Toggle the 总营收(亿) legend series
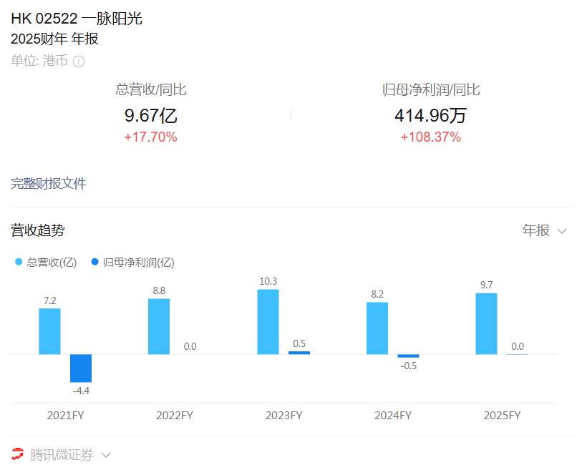This screenshot has height=465, width=577. [x=46, y=263]
